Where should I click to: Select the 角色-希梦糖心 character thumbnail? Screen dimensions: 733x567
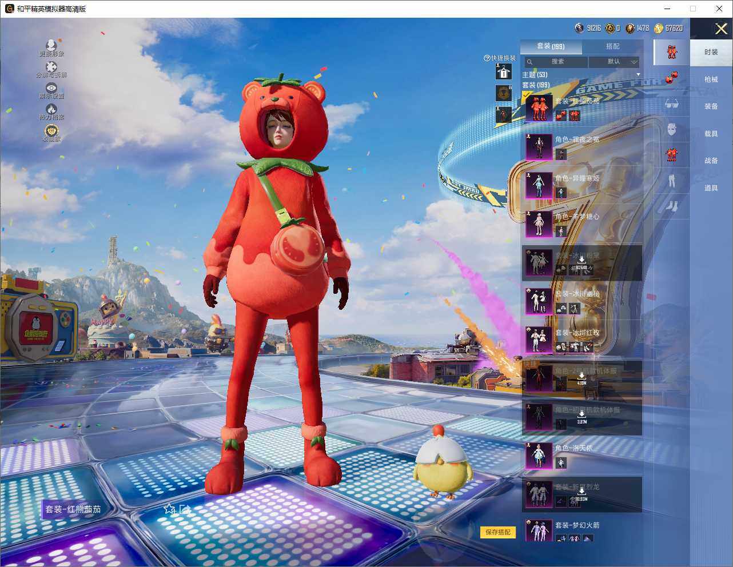tap(539, 223)
